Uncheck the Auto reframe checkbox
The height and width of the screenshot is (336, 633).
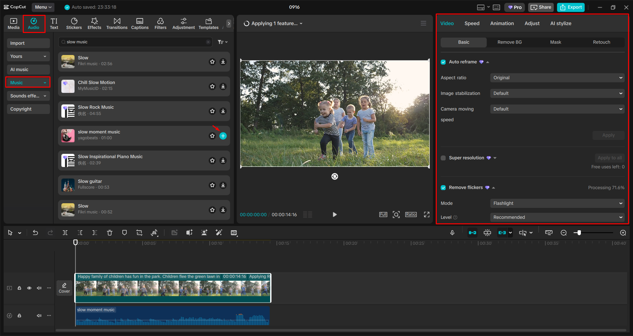point(443,62)
